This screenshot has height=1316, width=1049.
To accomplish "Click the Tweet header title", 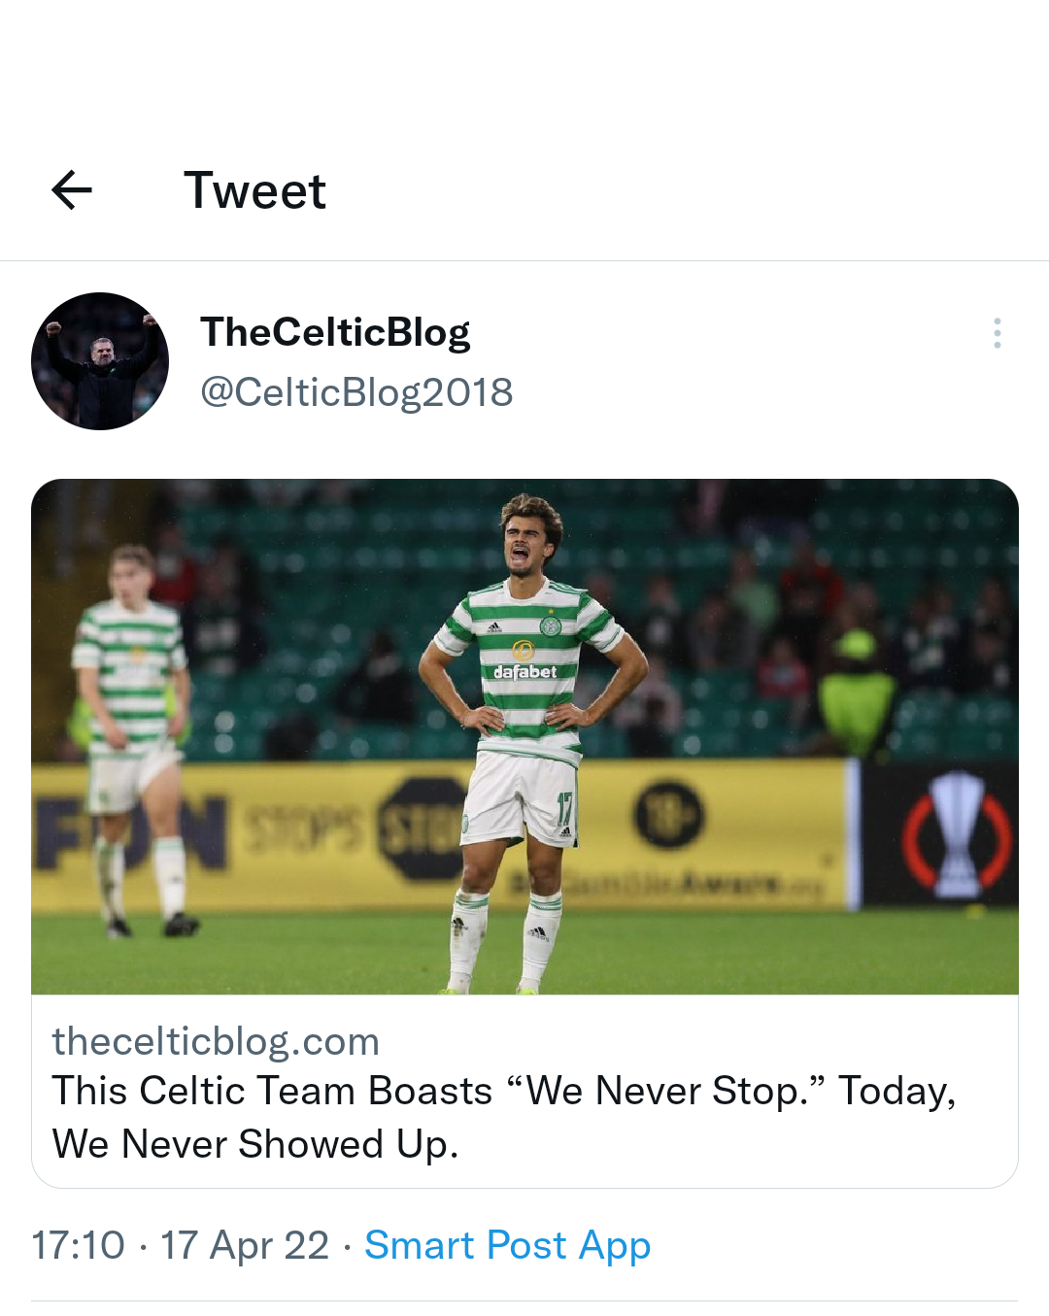I will pyautogui.click(x=254, y=190).
